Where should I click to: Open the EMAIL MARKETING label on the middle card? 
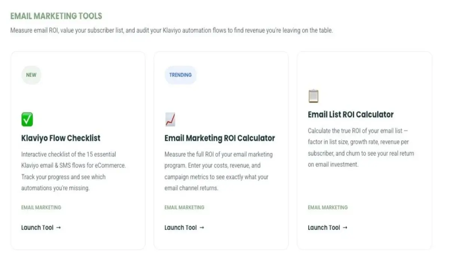click(184, 207)
